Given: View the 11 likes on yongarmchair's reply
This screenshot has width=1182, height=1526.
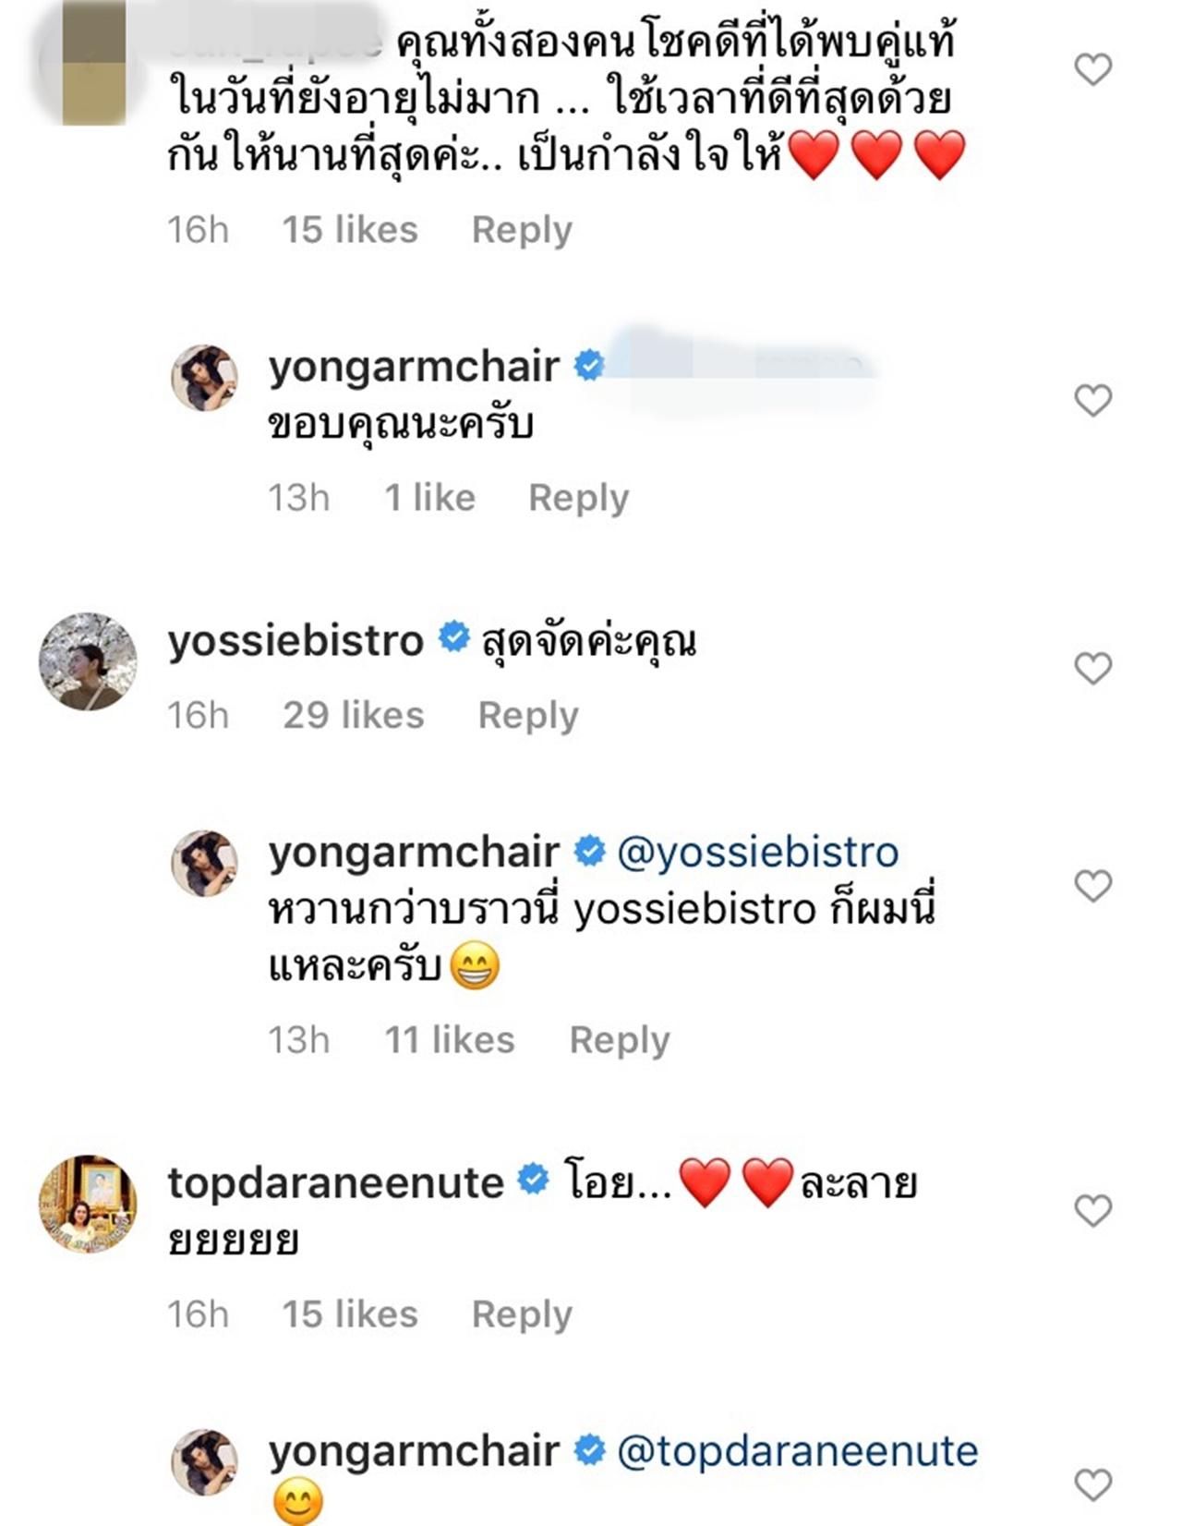Looking at the screenshot, I should [x=449, y=1040].
